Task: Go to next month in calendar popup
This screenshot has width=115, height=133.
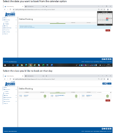Action: tap(111, 12)
